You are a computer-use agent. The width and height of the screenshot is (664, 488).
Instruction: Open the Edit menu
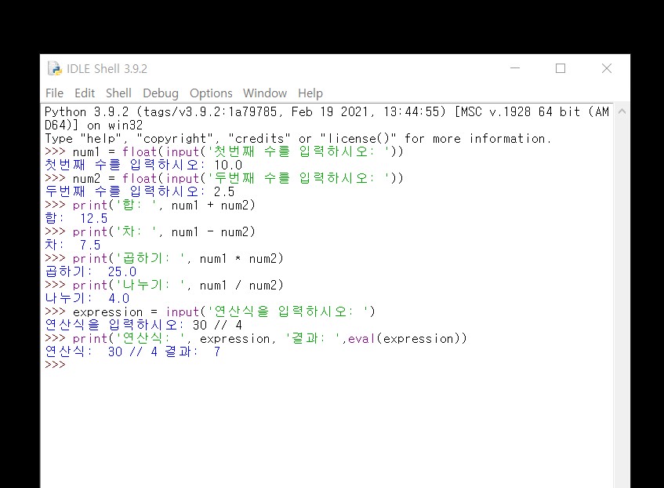84,93
